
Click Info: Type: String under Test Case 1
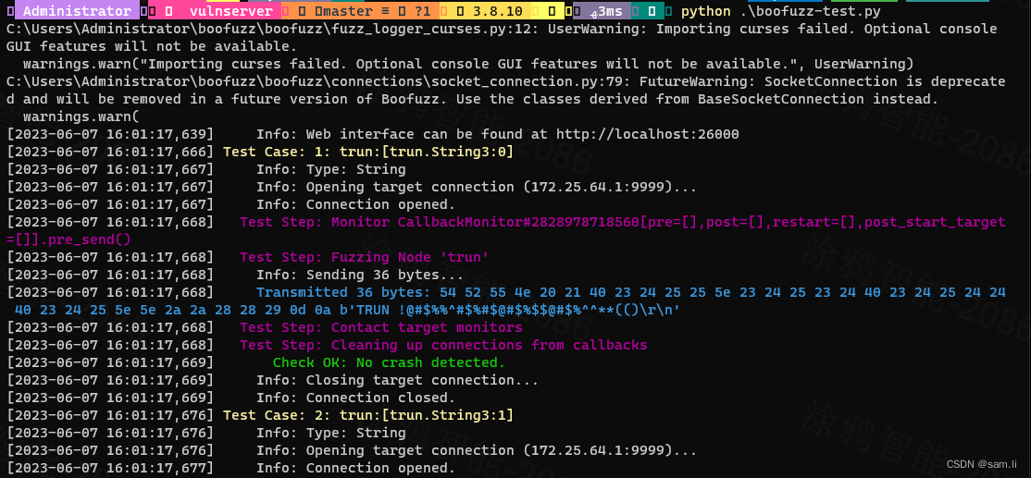click(330, 169)
